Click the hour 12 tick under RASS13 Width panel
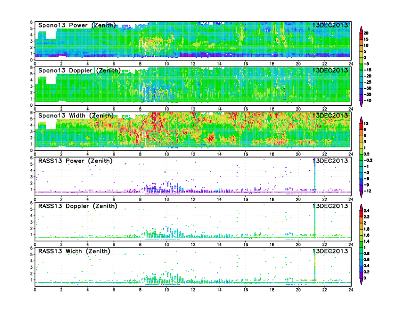Screen dimensions: 403x311 point(193,290)
